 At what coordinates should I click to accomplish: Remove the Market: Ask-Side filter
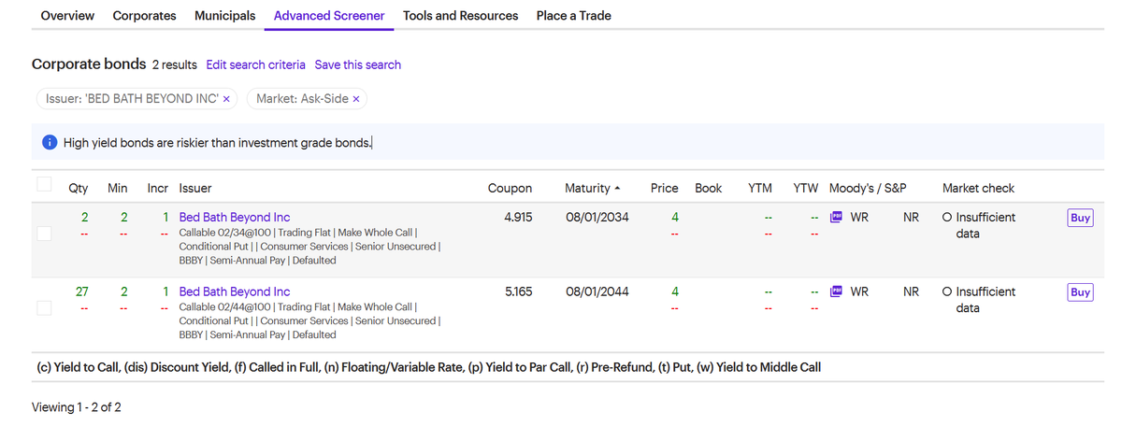[x=355, y=99]
